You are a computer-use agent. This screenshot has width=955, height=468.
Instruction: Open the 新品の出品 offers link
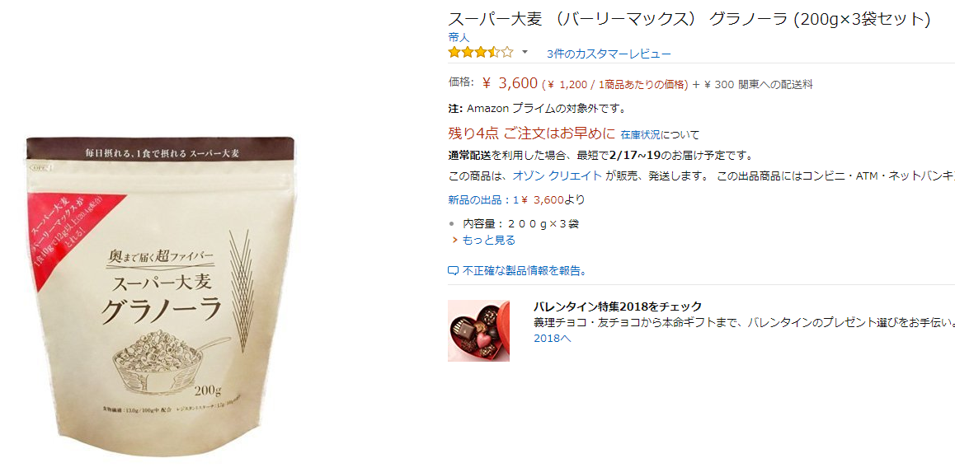pyautogui.click(x=481, y=199)
